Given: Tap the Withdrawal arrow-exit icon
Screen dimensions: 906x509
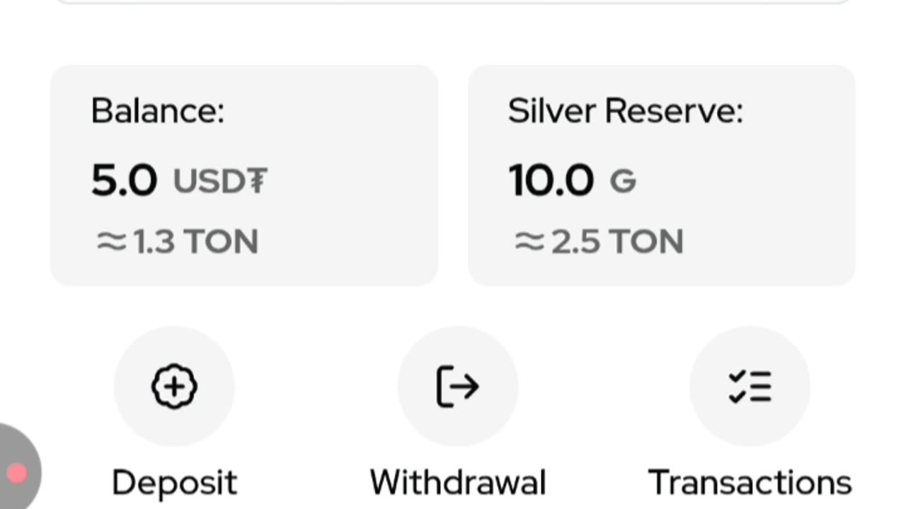Looking at the screenshot, I should point(457,386).
